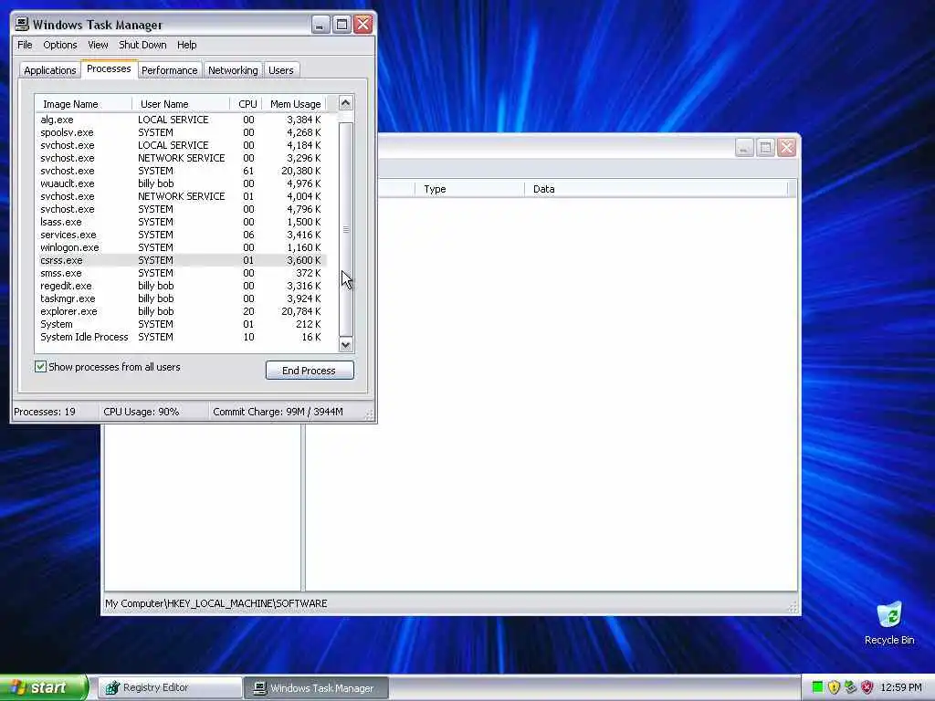
Task: Open the Recycle Bin desktop icon
Action: [x=888, y=623]
